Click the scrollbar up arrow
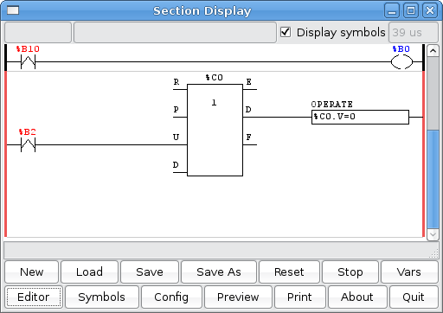The width and height of the screenshot is (443, 313). pos(433,51)
